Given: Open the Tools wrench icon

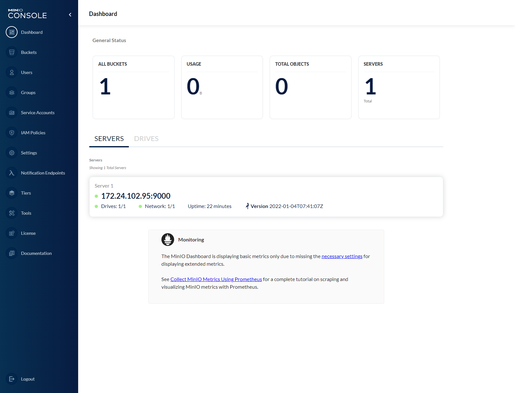Looking at the screenshot, I should [x=12, y=213].
